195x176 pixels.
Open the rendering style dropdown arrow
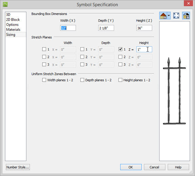(169, 16)
